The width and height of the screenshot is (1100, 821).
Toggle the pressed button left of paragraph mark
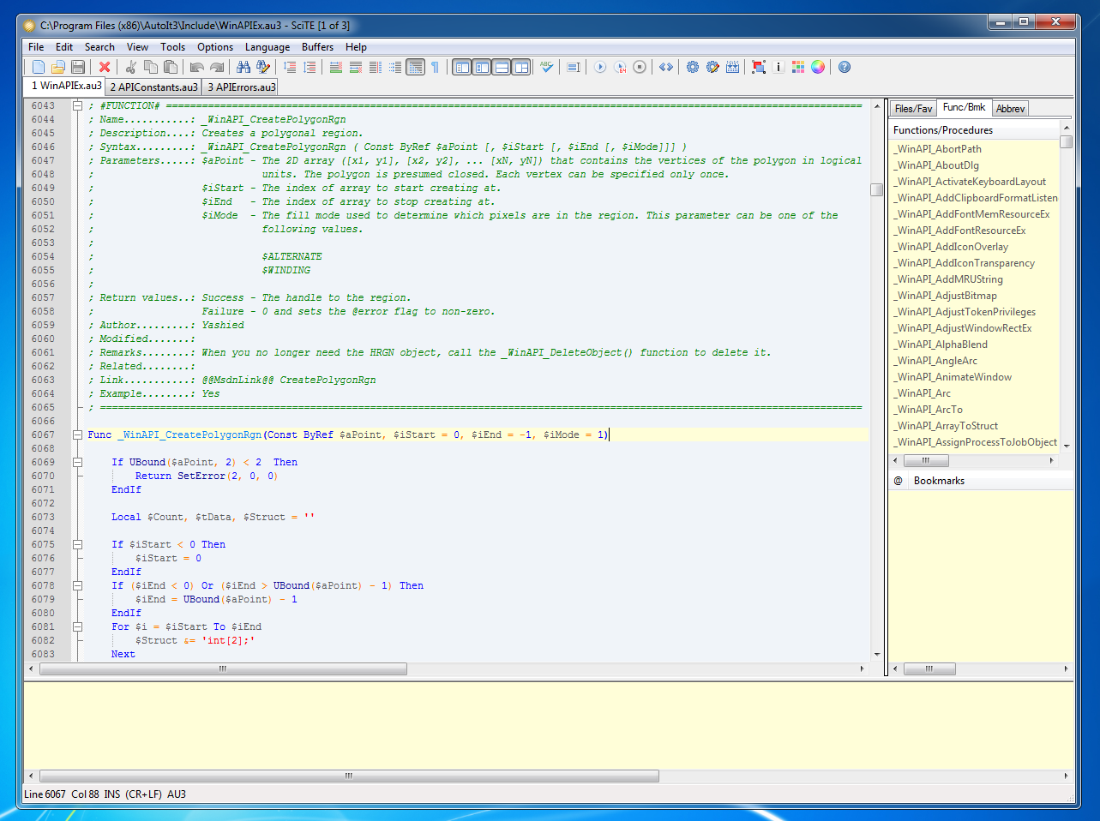tap(415, 67)
